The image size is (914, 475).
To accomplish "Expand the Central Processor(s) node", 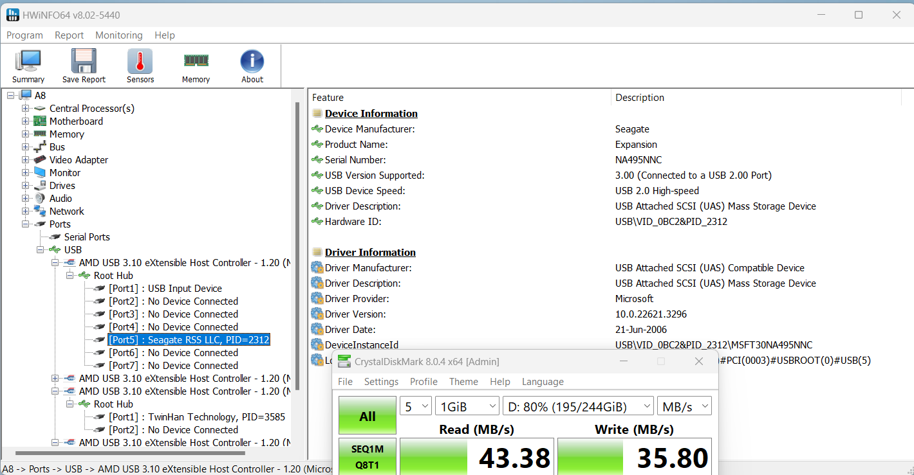I will pyautogui.click(x=26, y=109).
